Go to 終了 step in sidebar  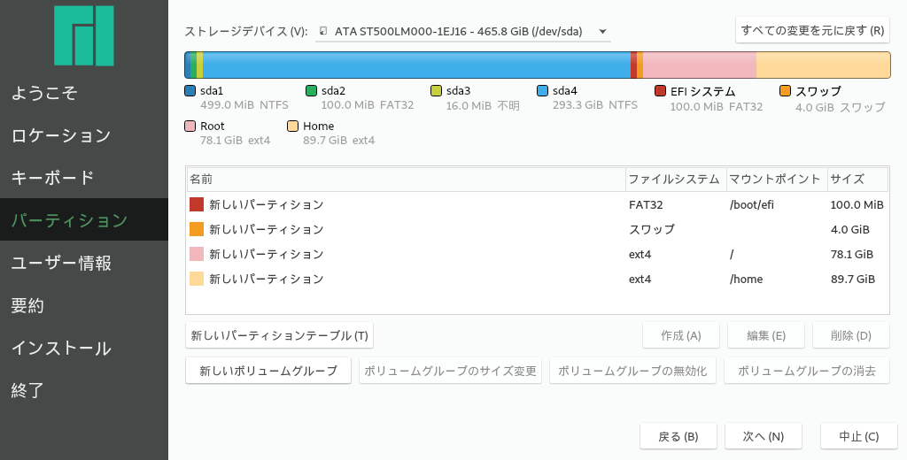[x=84, y=391]
